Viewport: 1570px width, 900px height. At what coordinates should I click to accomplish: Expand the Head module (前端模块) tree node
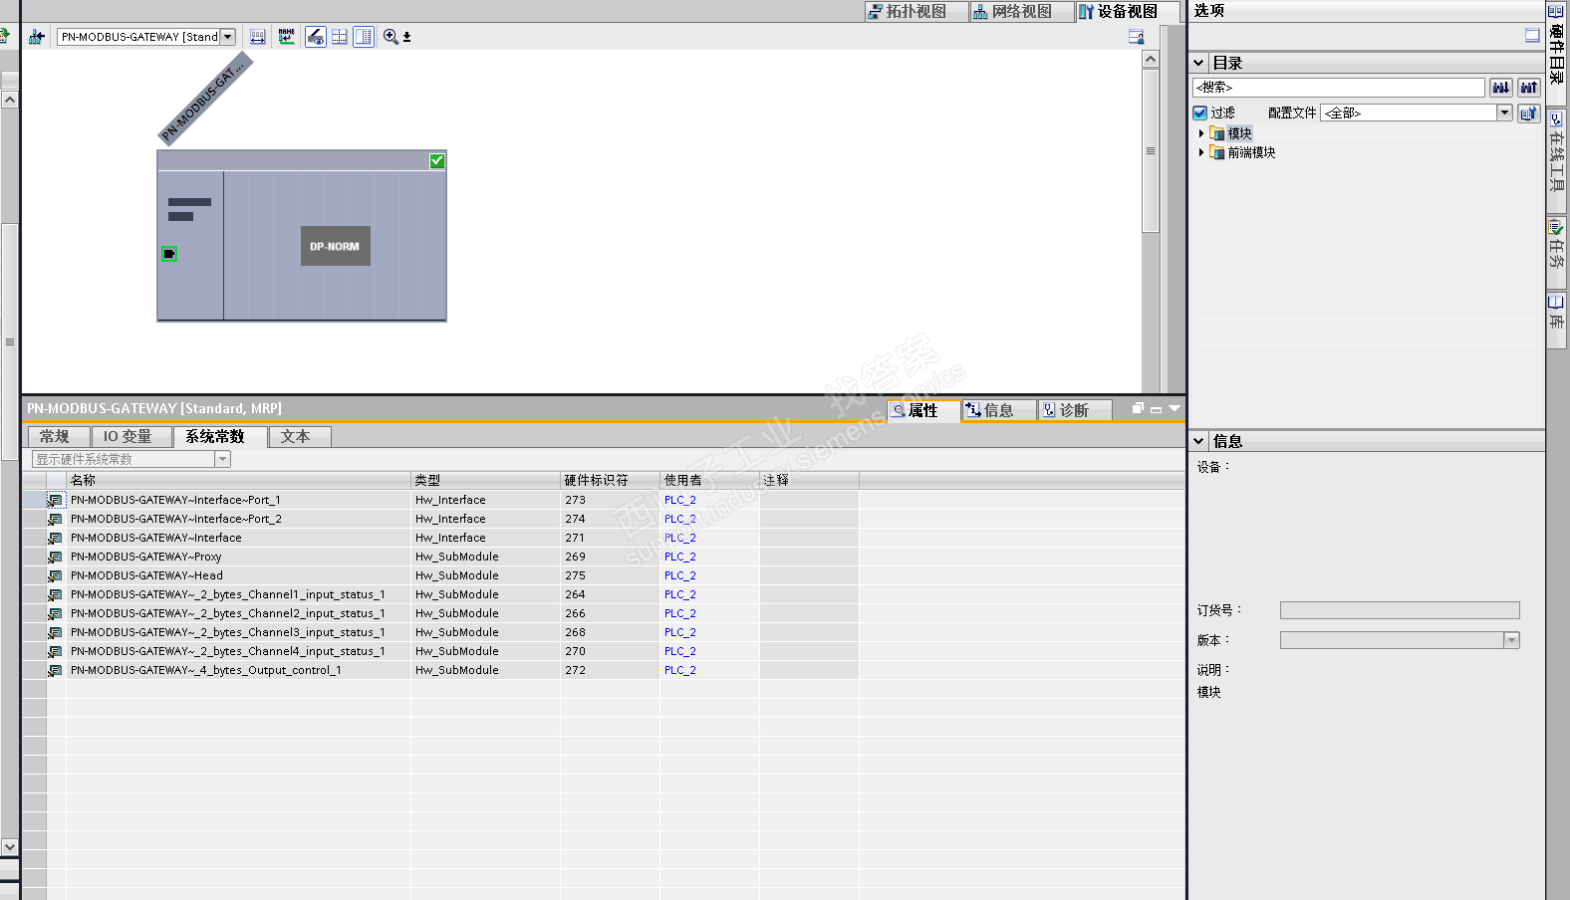pyautogui.click(x=1200, y=152)
